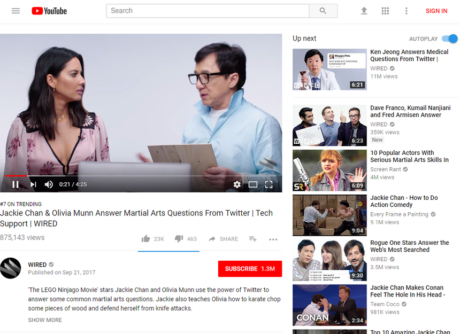
Task: Focus the Search input field
Action: tap(208, 11)
